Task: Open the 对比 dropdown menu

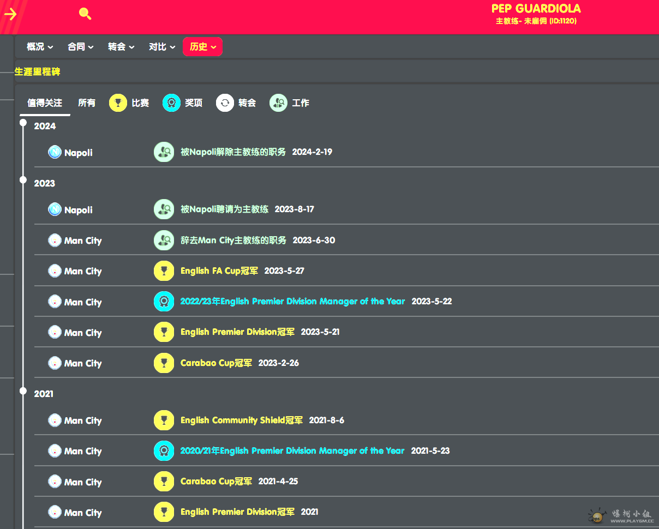Action: point(162,47)
